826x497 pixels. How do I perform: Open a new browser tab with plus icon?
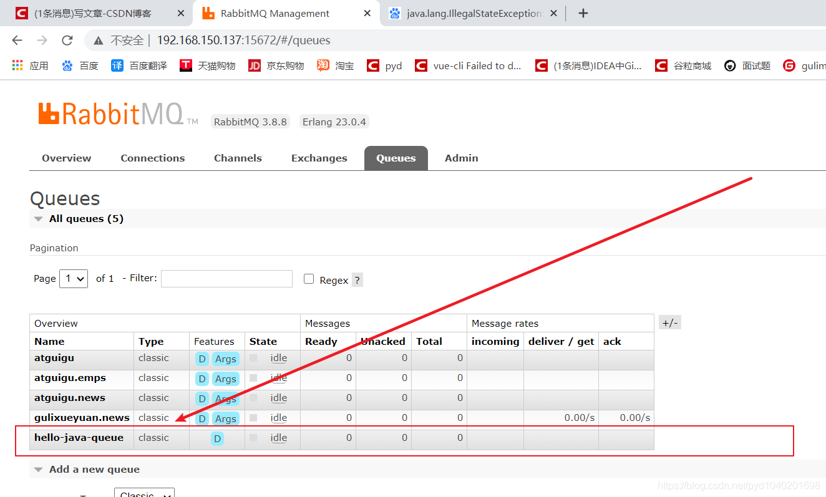pyautogui.click(x=583, y=13)
